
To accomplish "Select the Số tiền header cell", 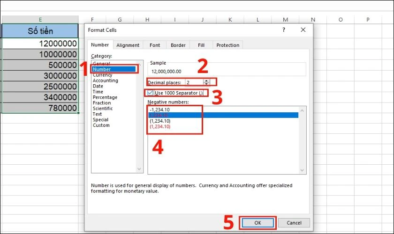I will [40, 31].
